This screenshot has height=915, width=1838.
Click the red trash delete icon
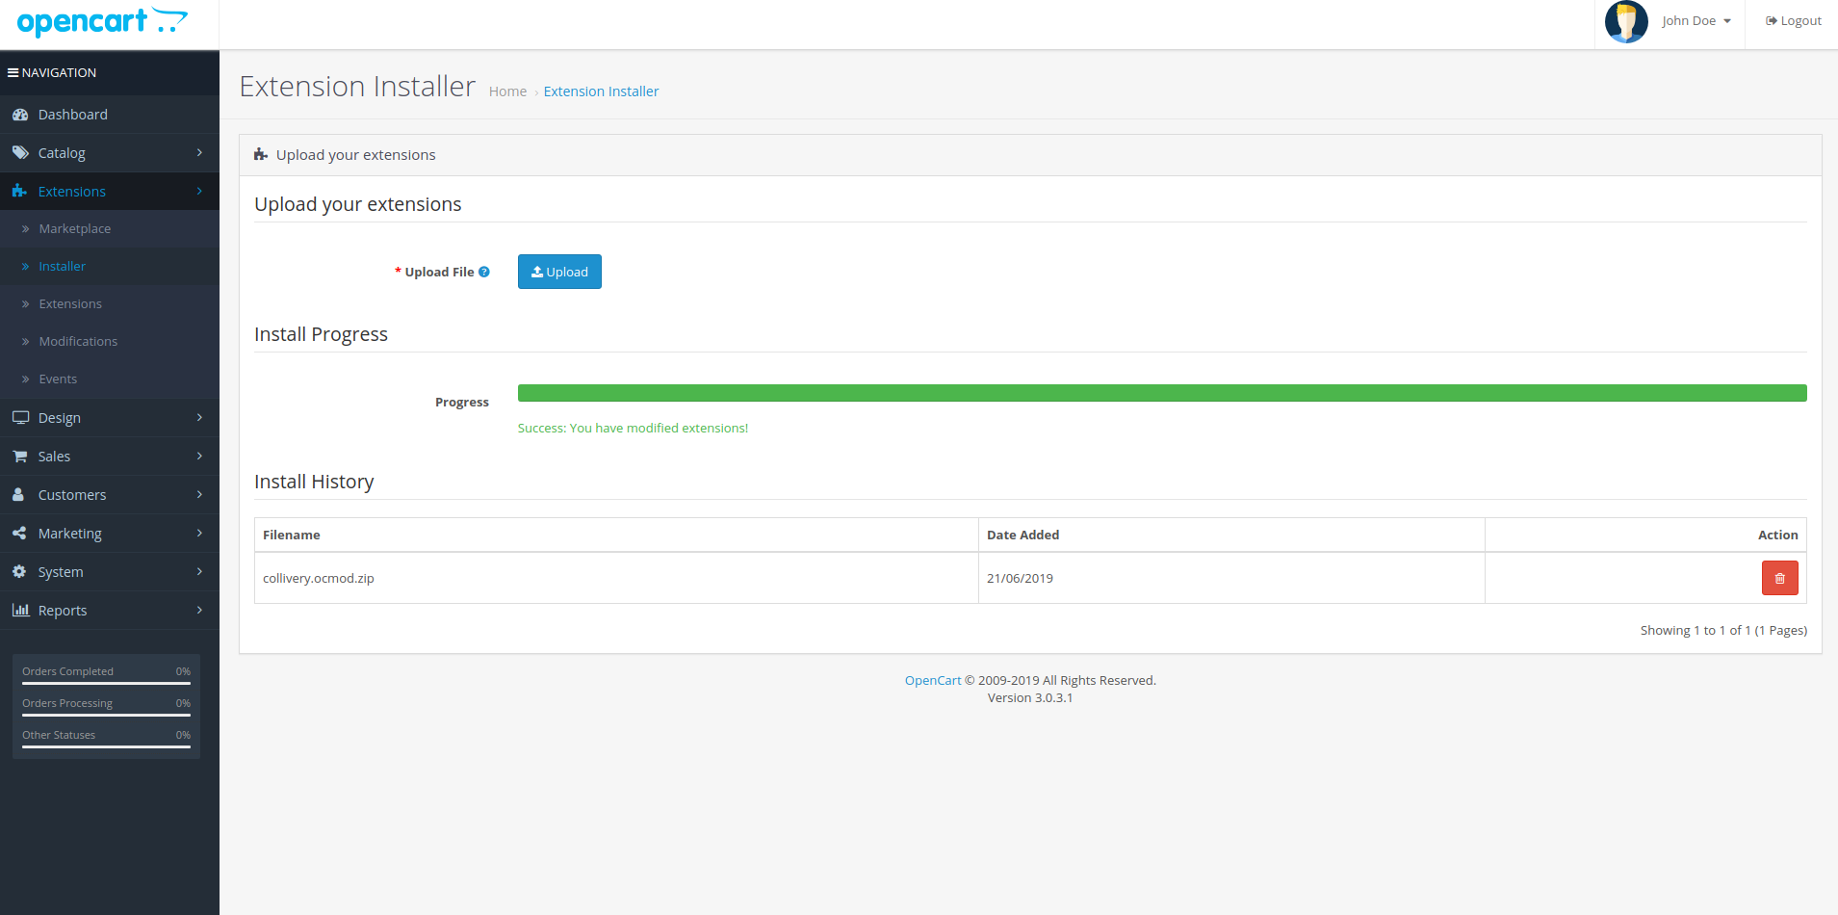tap(1779, 578)
